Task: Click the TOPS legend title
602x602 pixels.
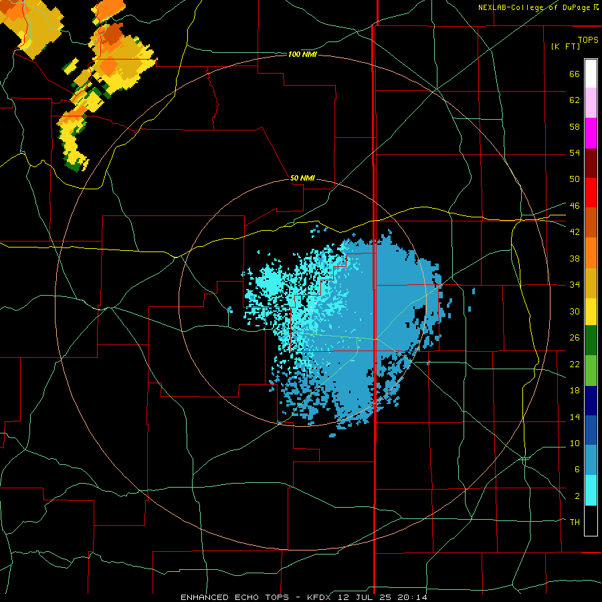Action: (588, 39)
